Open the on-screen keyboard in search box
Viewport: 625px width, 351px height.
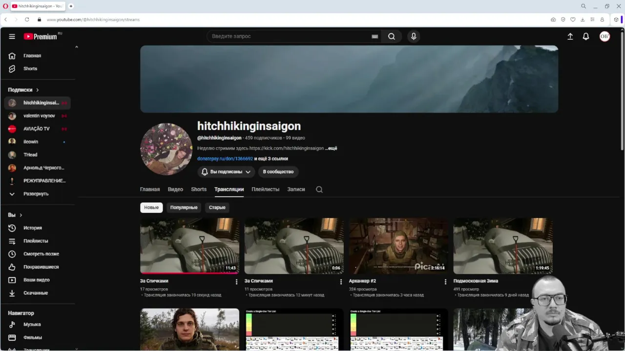(x=375, y=37)
